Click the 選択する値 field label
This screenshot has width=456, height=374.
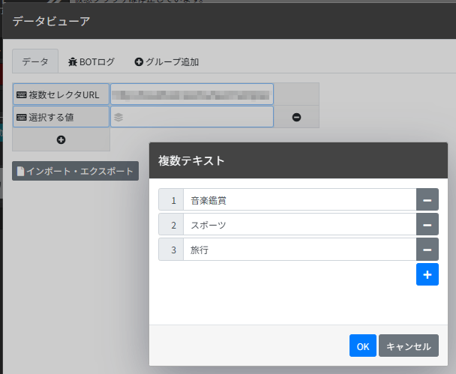click(x=61, y=117)
